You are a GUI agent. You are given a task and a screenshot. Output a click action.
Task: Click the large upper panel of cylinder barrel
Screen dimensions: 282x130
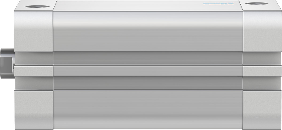(148, 31)
